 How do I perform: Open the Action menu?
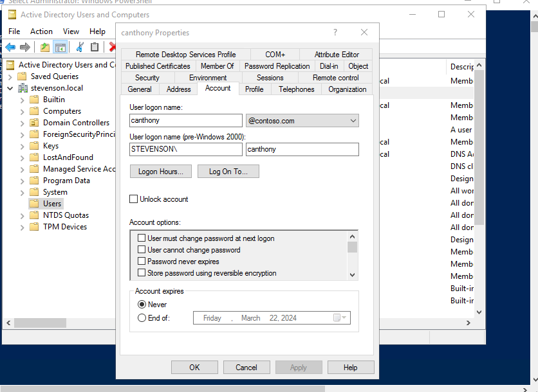click(41, 31)
